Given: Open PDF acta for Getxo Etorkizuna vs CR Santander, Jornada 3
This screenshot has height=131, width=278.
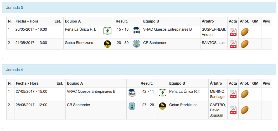Looking at the screenshot, I should (x=233, y=44).
